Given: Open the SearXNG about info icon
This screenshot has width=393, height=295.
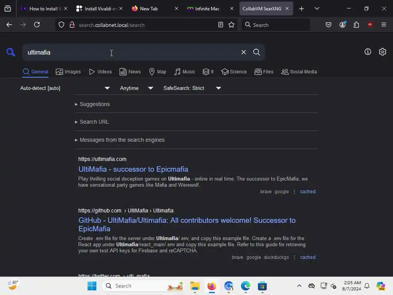Looking at the screenshot, I should click(x=367, y=52).
